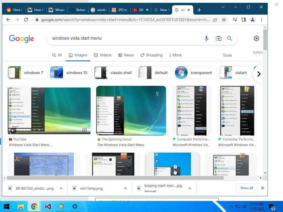Click the 'default' suggestion chip
The height and width of the screenshot is (212, 283).
(155, 73)
